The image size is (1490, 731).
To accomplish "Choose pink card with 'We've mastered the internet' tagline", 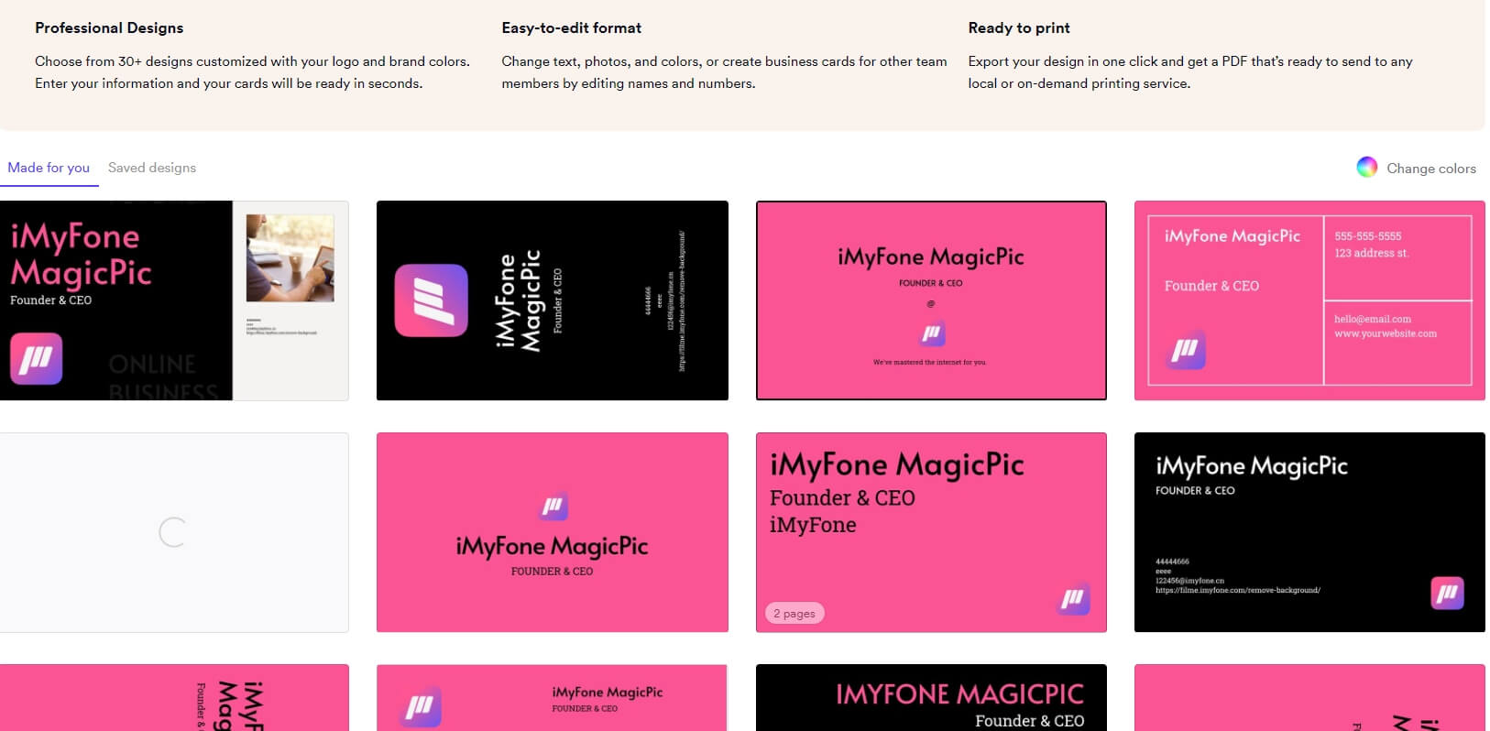I will coord(931,300).
